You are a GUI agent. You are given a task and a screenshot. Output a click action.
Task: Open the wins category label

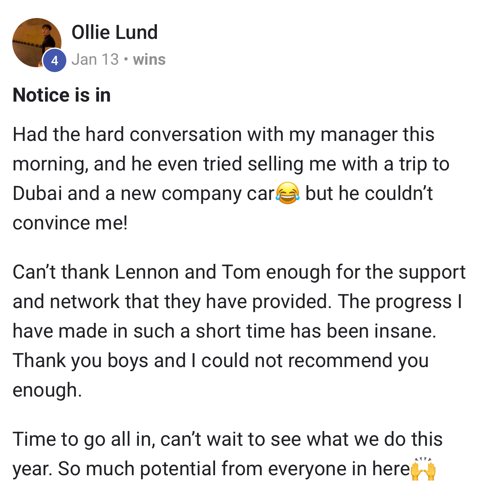pyautogui.click(x=149, y=60)
